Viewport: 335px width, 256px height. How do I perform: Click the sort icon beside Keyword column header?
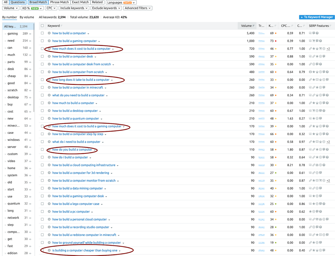click(x=61, y=26)
